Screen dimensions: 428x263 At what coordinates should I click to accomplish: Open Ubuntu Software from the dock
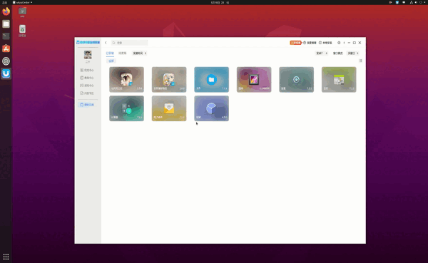(6, 48)
